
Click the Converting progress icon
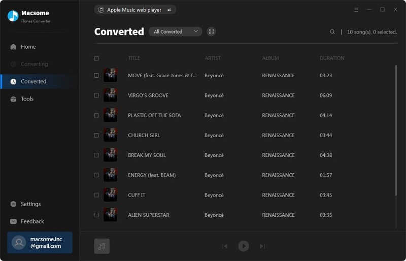point(13,64)
